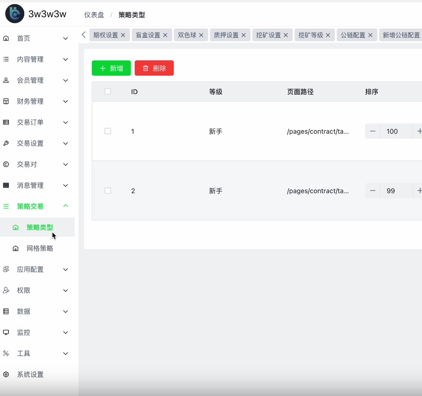Click the gear icon beside 系统设置
422x396 pixels.
(x=6, y=374)
